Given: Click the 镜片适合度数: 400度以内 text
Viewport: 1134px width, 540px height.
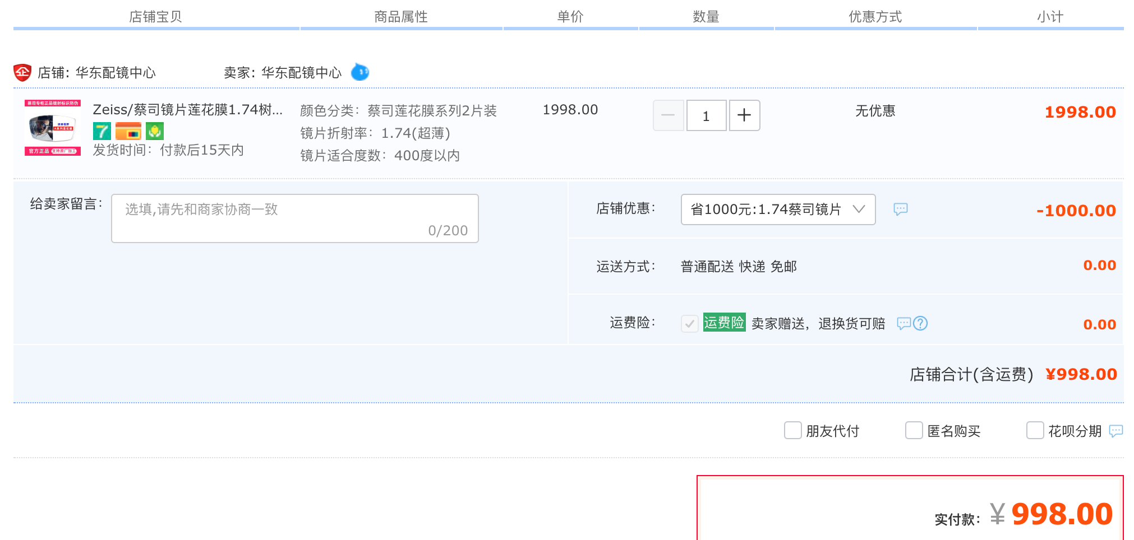Looking at the screenshot, I should [x=380, y=156].
